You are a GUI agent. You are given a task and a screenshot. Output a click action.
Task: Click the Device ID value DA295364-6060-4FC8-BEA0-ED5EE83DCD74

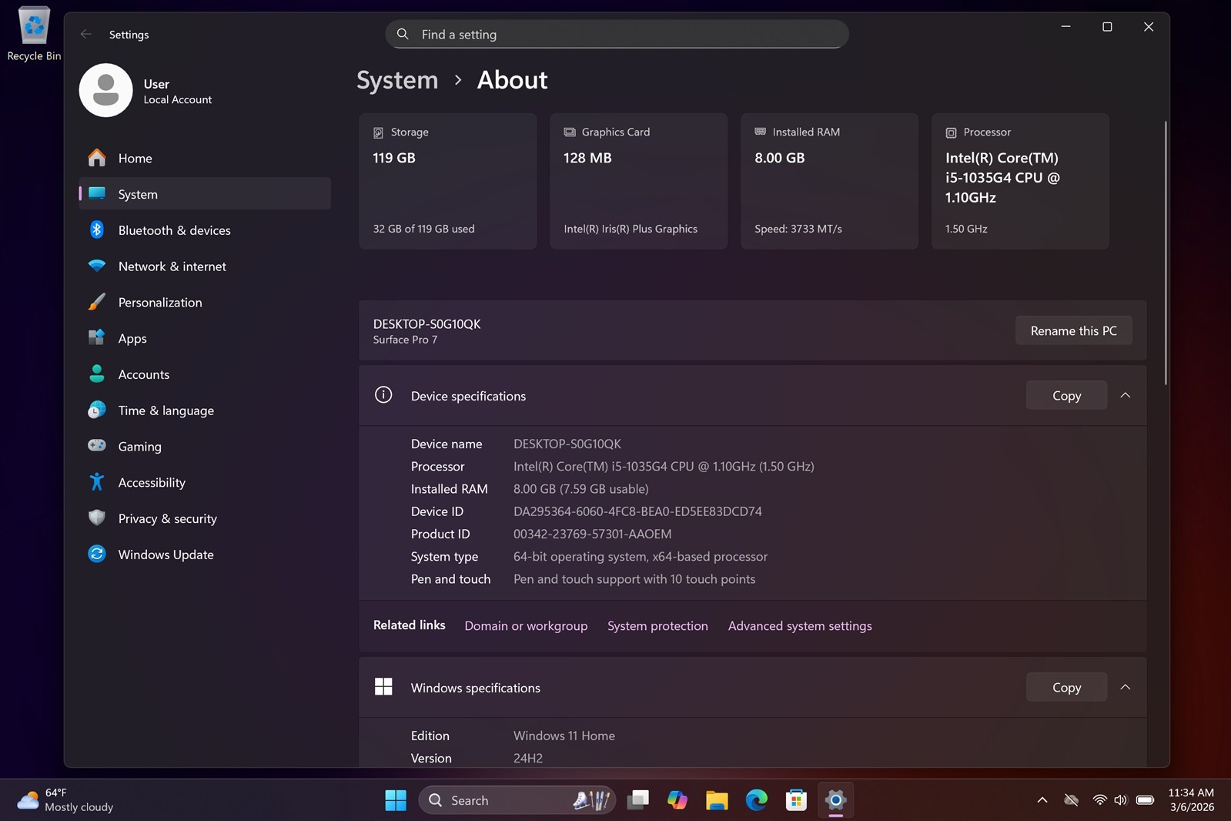(x=637, y=511)
